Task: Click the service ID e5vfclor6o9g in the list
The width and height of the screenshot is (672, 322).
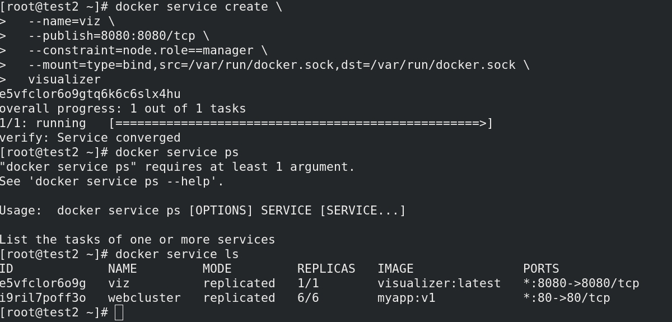Action: [43, 283]
